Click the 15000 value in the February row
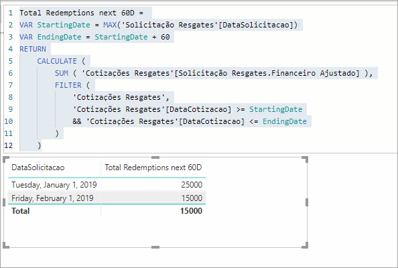This screenshot has height=268, width=398. click(192, 198)
